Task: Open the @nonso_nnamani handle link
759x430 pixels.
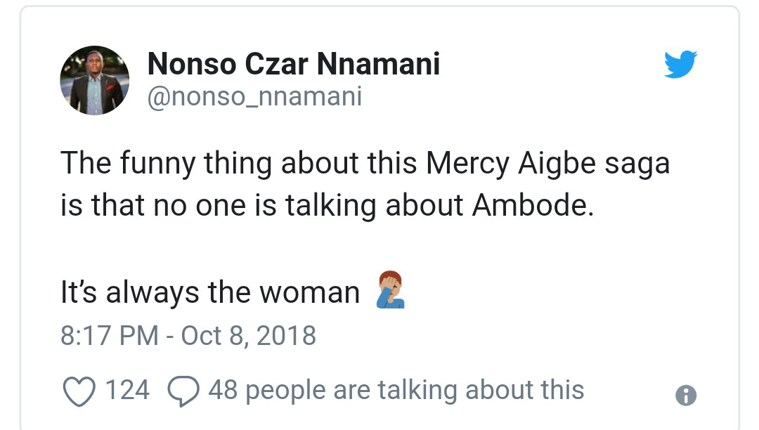Action: [x=254, y=96]
